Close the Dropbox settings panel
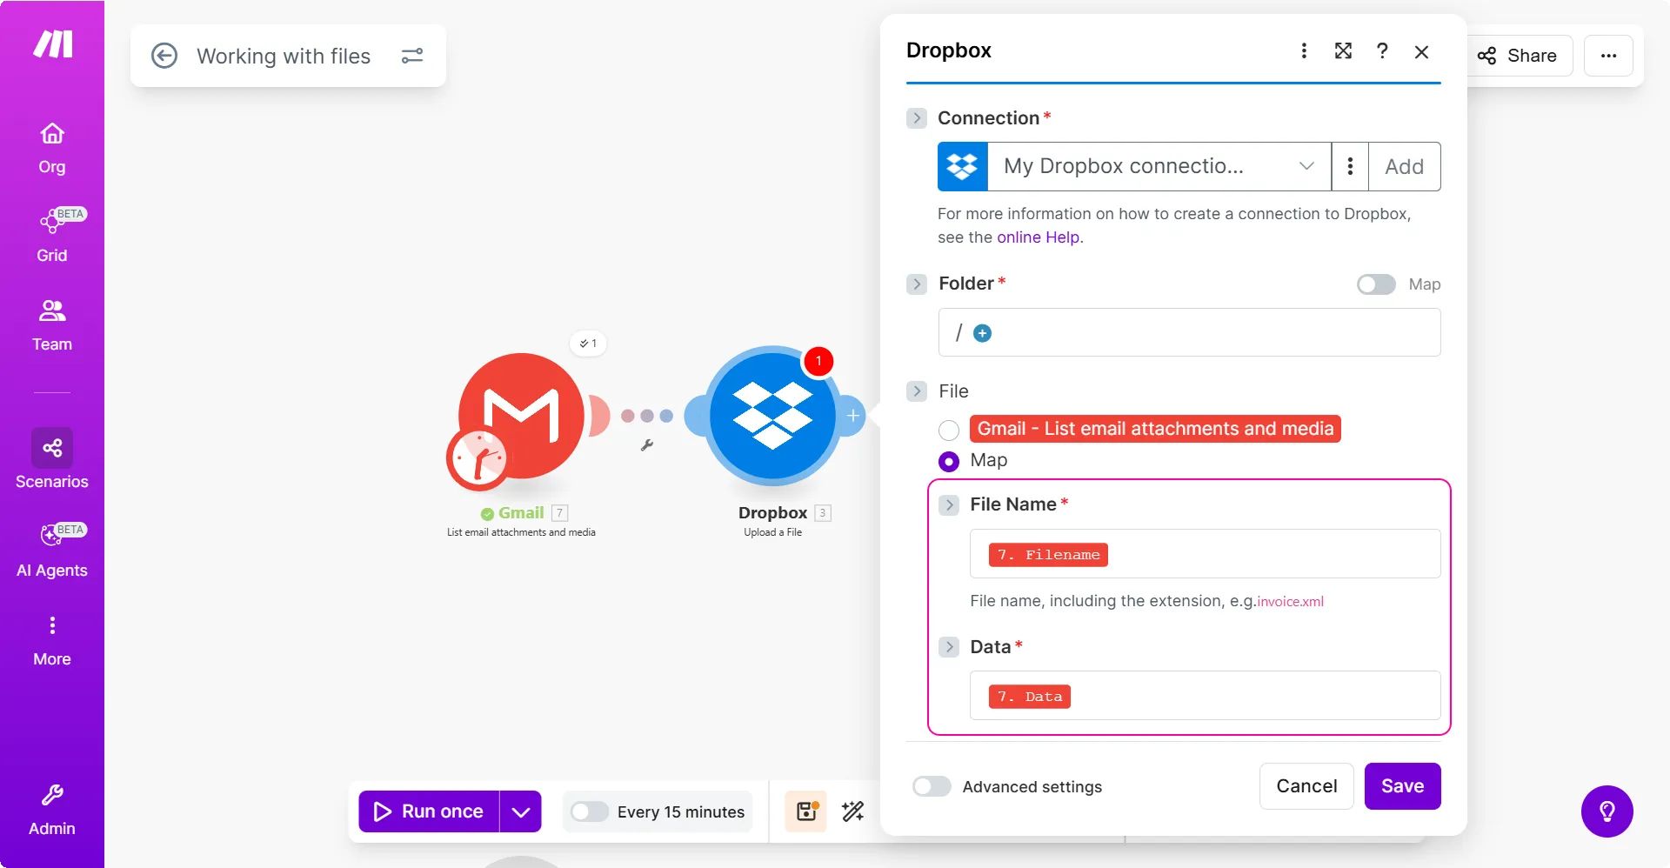Screen dimensions: 1670x868 click(x=1422, y=52)
